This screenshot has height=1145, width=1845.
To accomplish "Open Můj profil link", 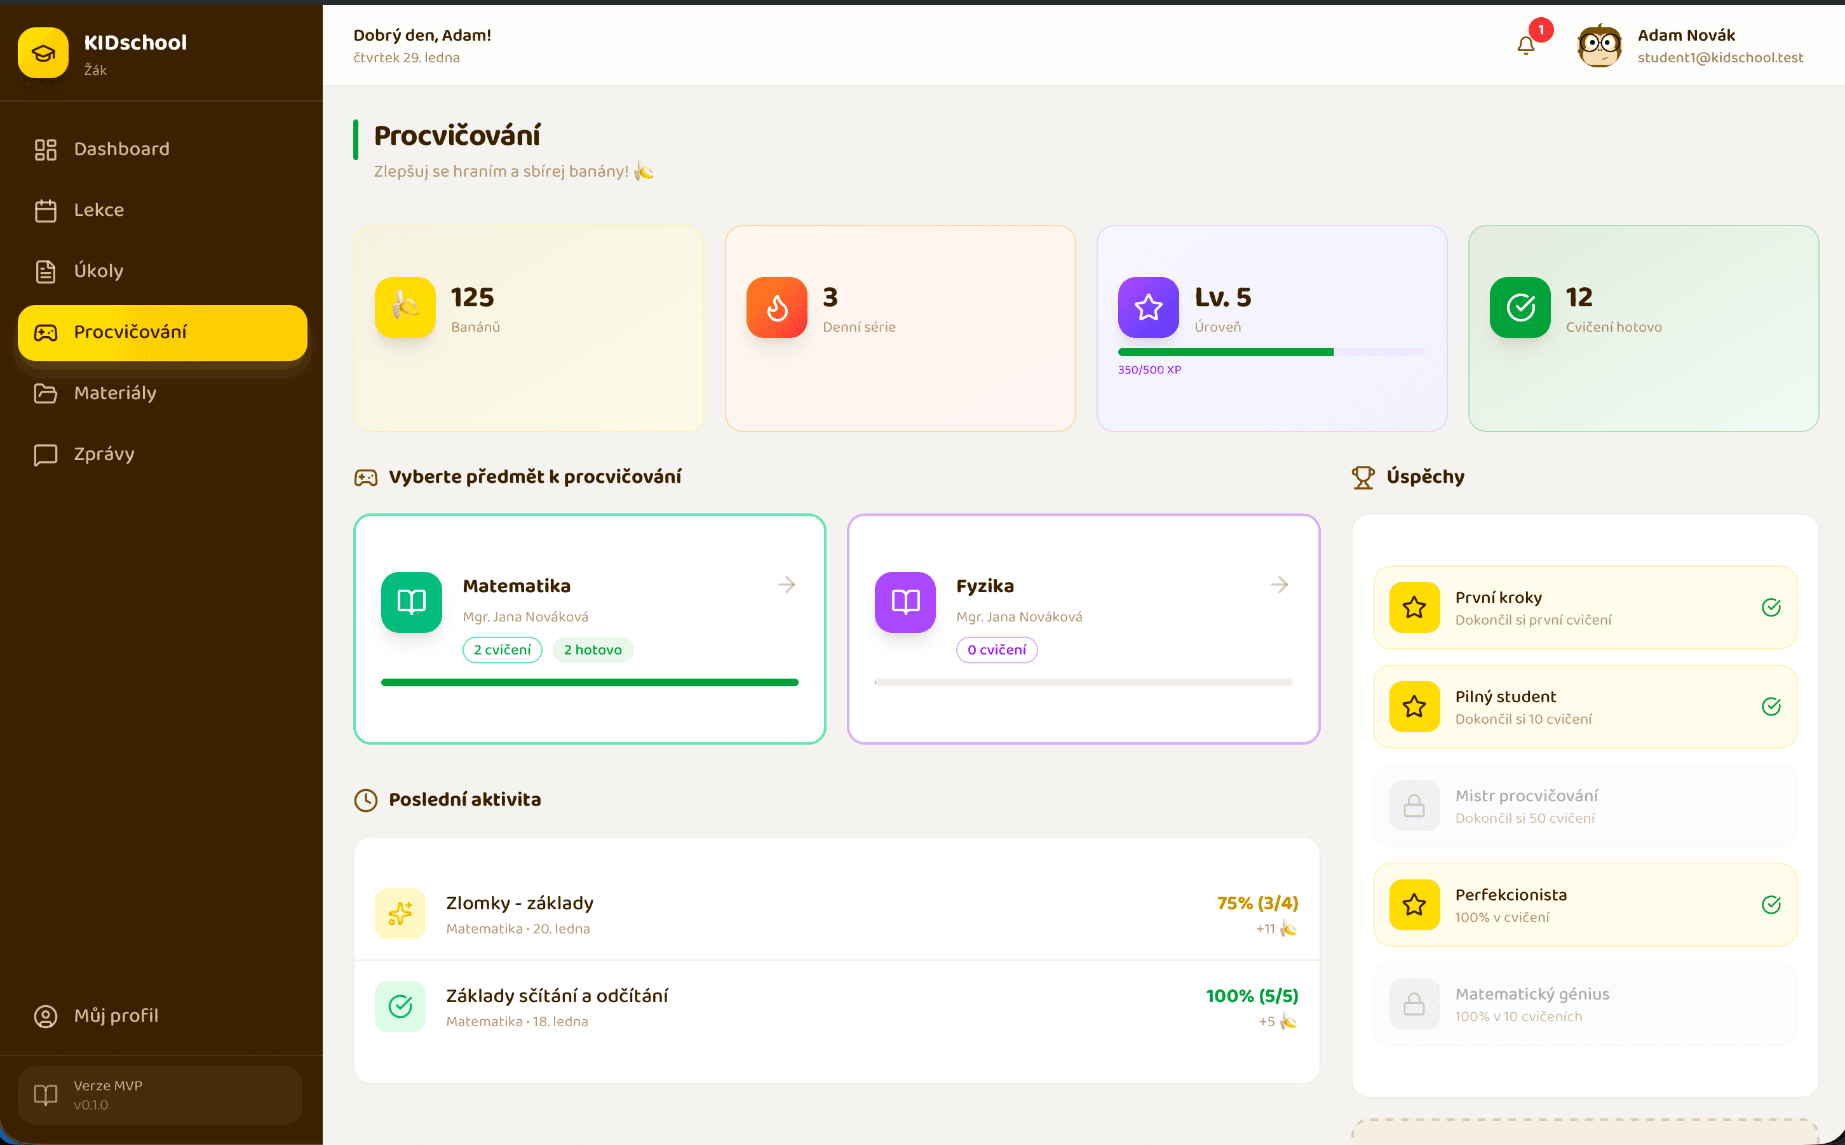I will 116,1015.
